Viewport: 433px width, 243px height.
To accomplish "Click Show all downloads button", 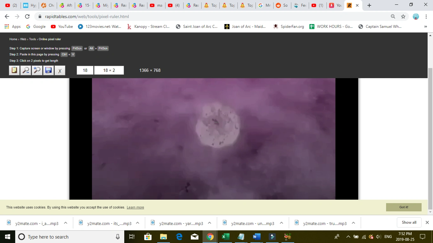I will (409, 222).
